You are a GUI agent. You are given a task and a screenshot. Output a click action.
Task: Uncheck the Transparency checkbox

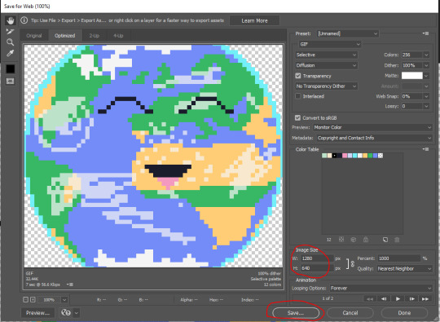(x=298, y=76)
